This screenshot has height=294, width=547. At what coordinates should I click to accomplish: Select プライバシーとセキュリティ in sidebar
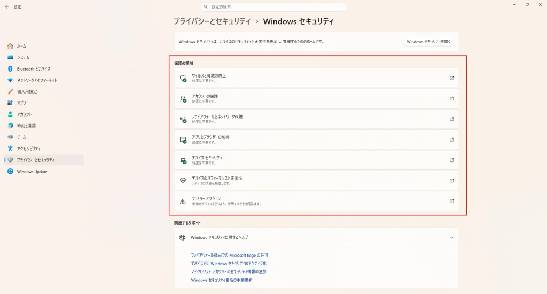44,160
